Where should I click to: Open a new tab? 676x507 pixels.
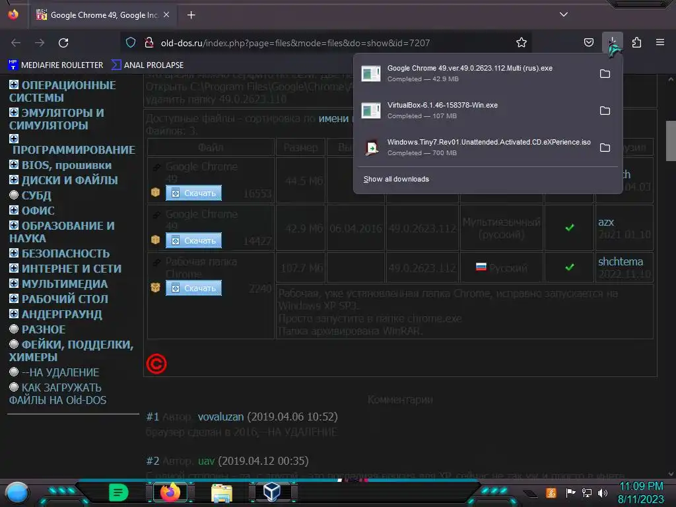pyautogui.click(x=191, y=15)
